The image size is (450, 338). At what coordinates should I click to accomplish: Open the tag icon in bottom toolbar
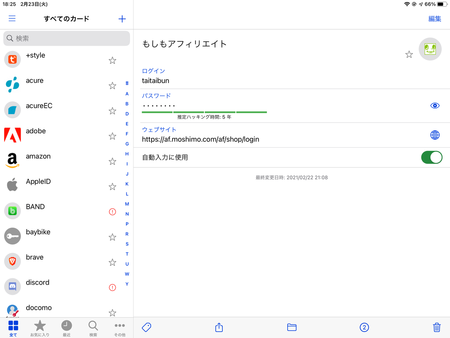point(147,327)
